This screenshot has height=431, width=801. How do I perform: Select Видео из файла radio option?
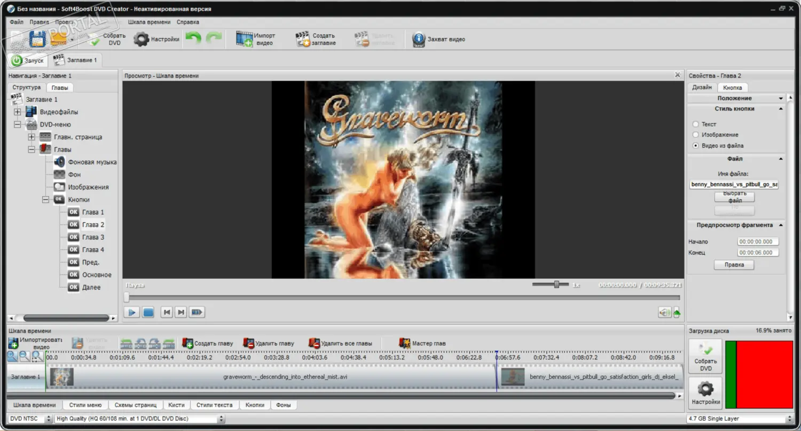point(696,145)
